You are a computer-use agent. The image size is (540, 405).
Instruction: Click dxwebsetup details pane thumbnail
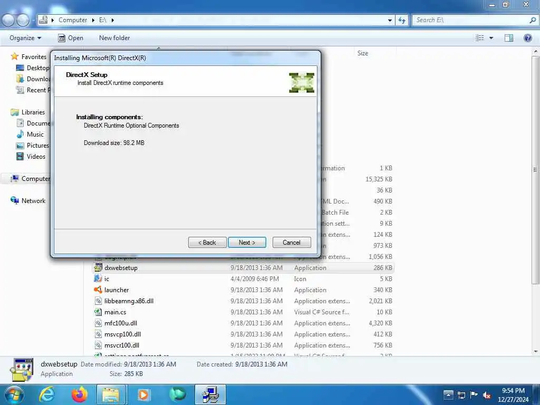[x=22, y=370]
